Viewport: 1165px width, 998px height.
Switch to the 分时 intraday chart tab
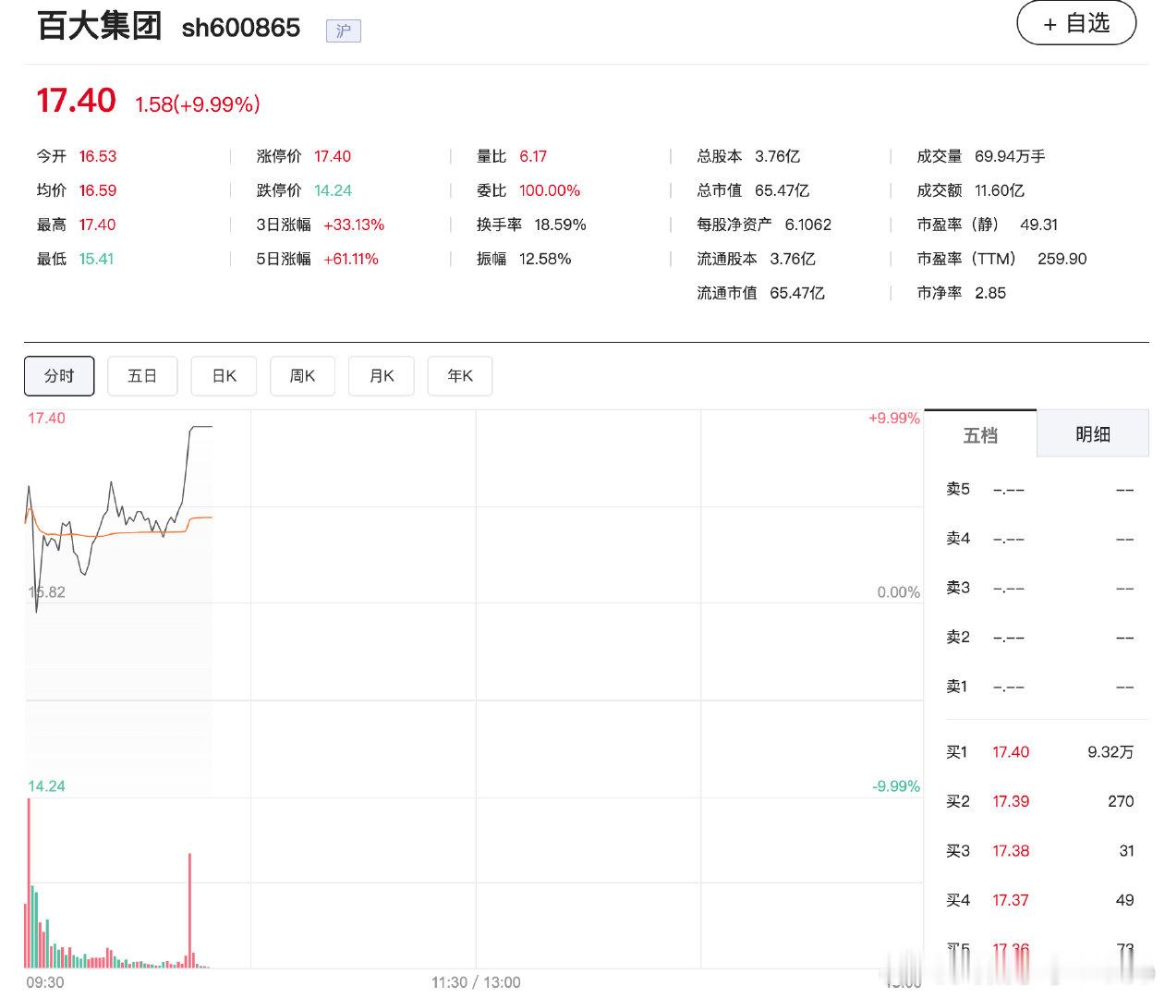click(x=58, y=375)
